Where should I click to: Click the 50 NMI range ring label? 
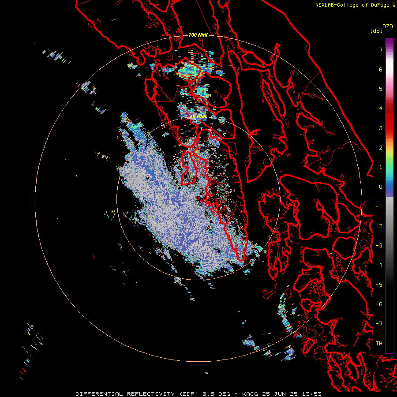(198, 116)
